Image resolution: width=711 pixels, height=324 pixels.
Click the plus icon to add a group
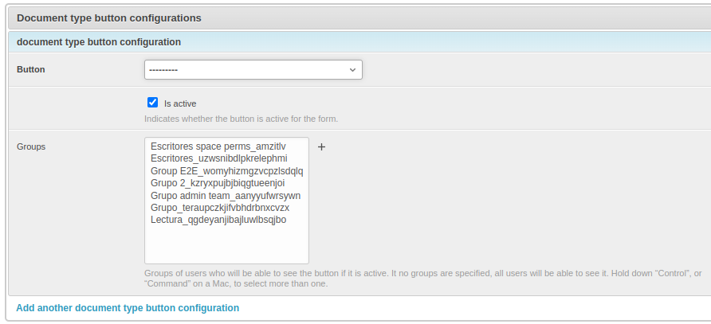pyautogui.click(x=322, y=147)
